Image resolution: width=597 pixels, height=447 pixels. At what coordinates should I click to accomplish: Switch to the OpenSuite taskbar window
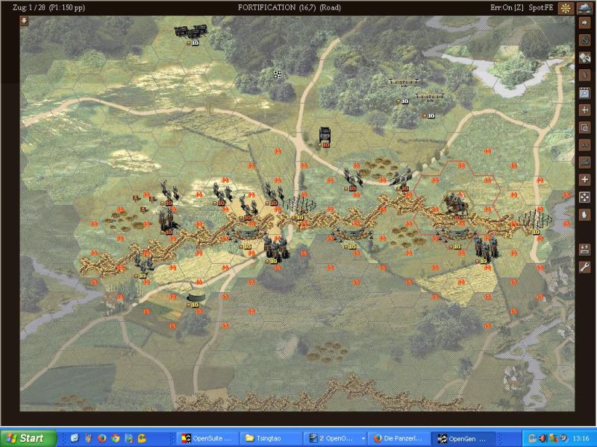pos(207,439)
